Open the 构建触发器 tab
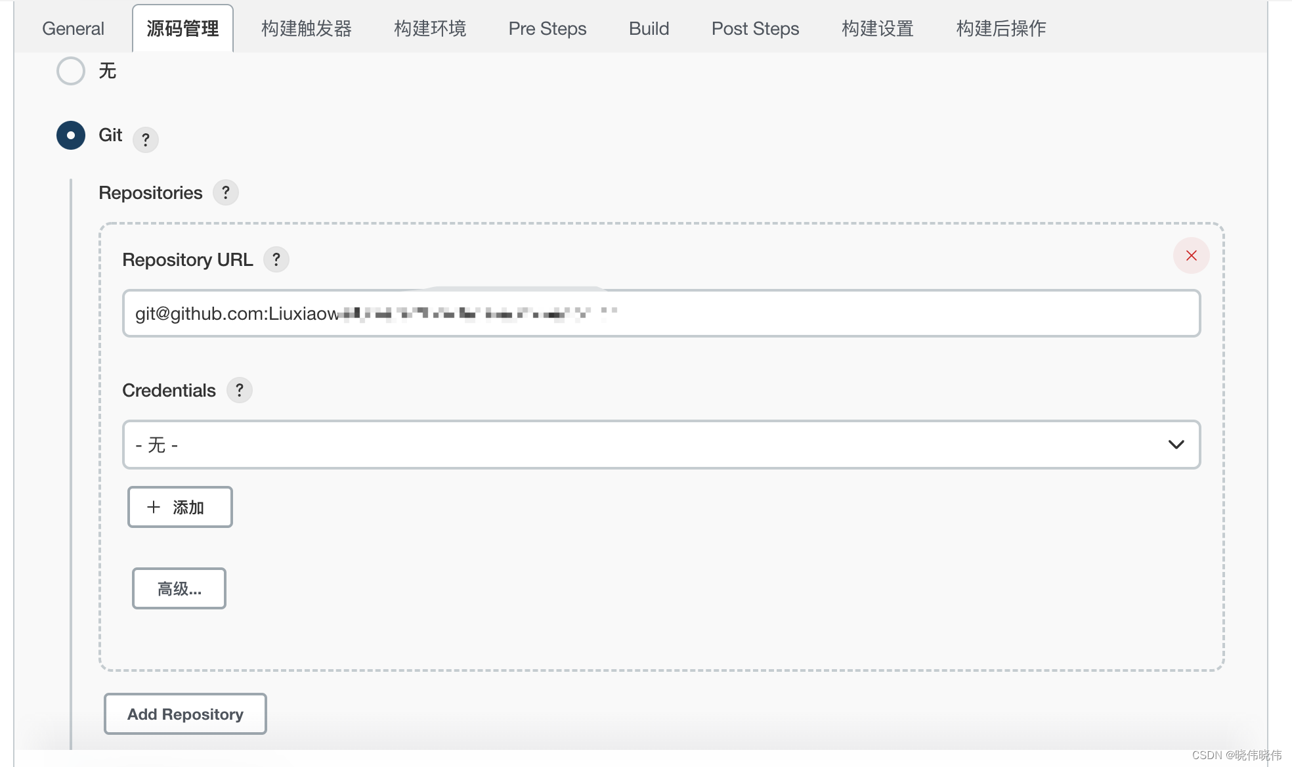The image size is (1292, 767). coord(306,29)
